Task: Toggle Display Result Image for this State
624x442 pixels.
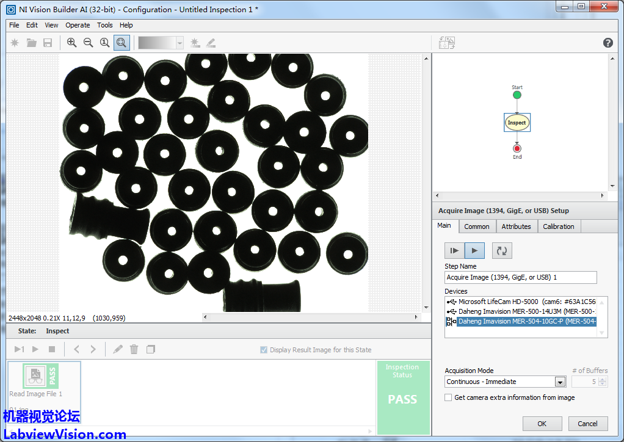Action: point(264,350)
